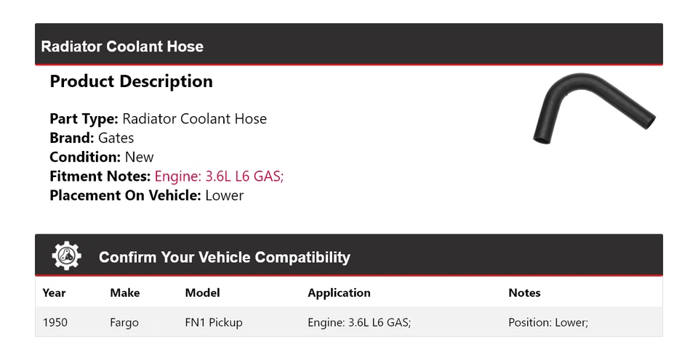
Task: Click the Application column header
Action: tap(339, 292)
